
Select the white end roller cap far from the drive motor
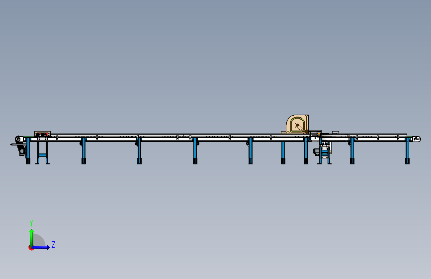click(x=417, y=139)
